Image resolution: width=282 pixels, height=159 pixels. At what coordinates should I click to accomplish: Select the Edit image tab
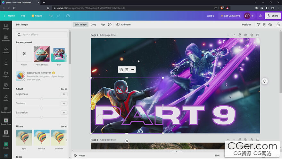[x=80, y=24]
